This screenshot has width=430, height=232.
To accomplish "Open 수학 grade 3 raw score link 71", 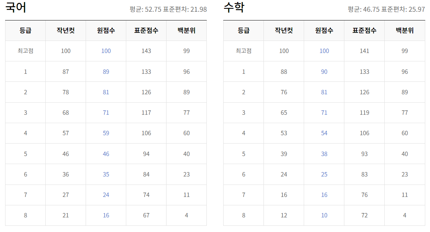I will (324, 113).
